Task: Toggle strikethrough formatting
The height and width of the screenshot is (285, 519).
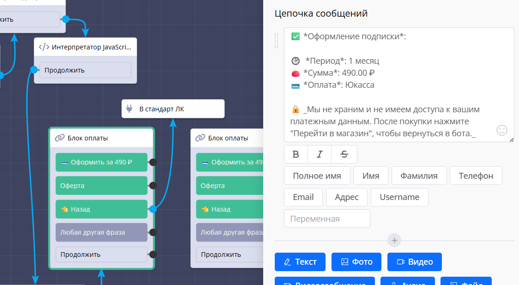Action: point(344,154)
